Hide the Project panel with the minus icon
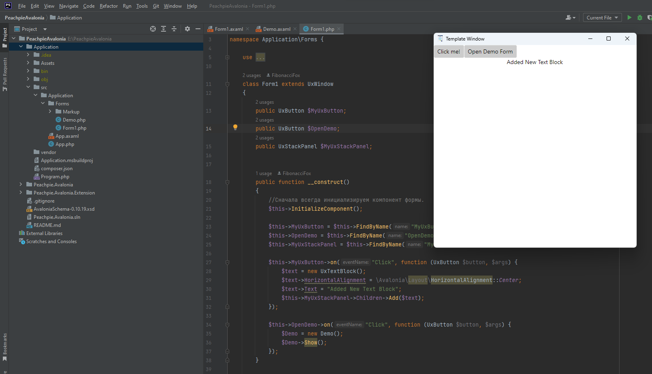 (x=198, y=29)
